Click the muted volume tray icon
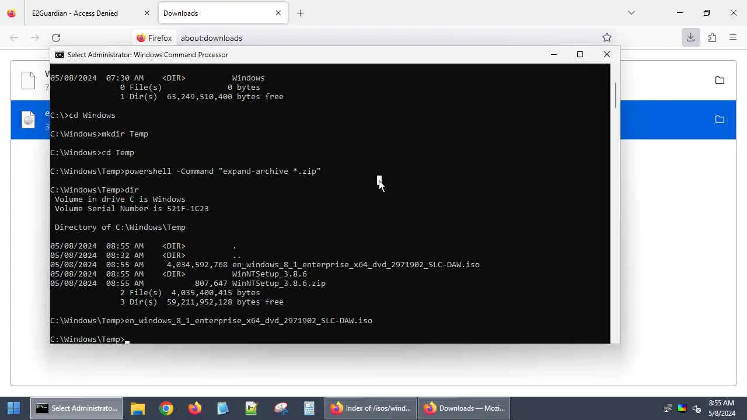747x420 pixels. coord(696,408)
